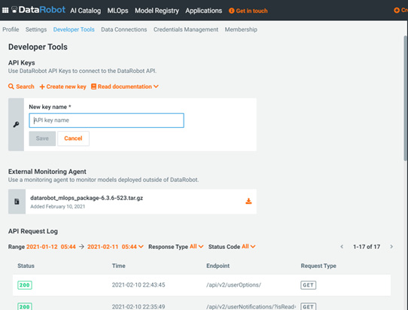Click the /api/v2/userNotifications endpoint
The width and height of the screenshot is (408, 310).
pyautogui.click(x=251, y=307)
